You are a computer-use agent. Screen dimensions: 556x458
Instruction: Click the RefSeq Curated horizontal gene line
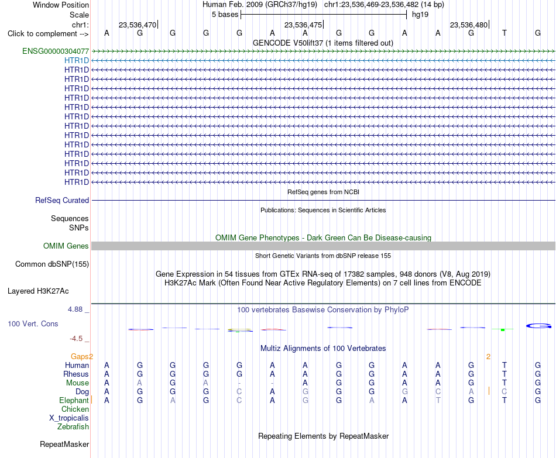pyautogui.click(x=323, y=200)
